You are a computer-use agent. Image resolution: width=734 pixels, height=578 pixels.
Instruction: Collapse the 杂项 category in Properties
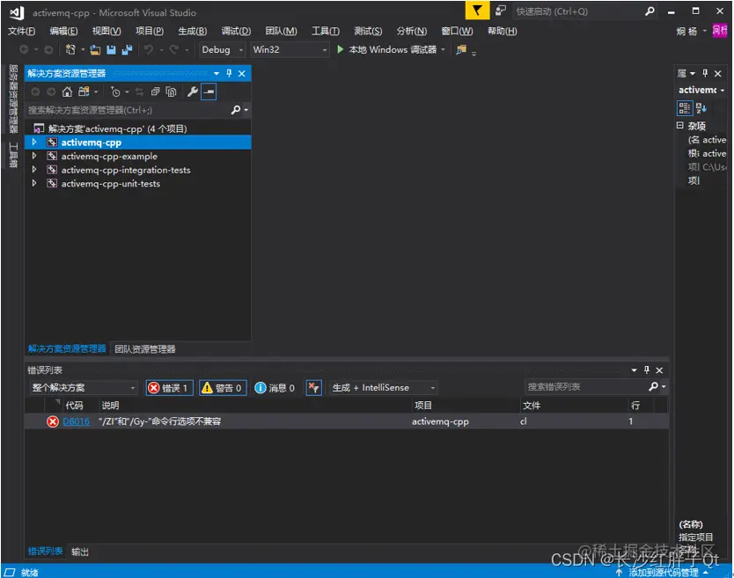(x=679, y=125)
